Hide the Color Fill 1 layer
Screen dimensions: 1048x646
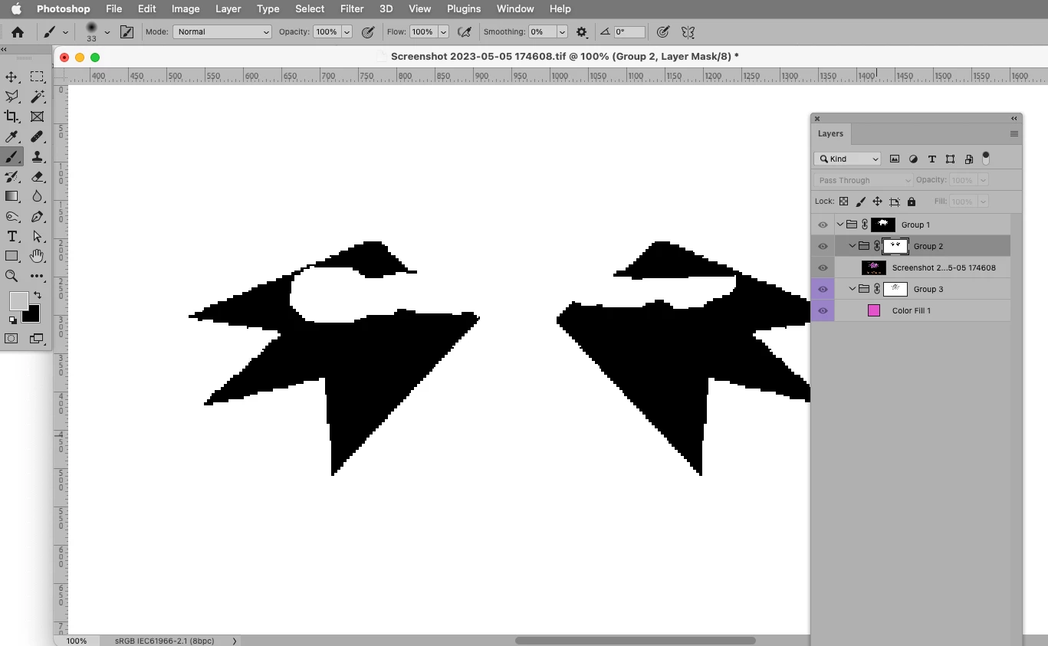tap(823, 310)
